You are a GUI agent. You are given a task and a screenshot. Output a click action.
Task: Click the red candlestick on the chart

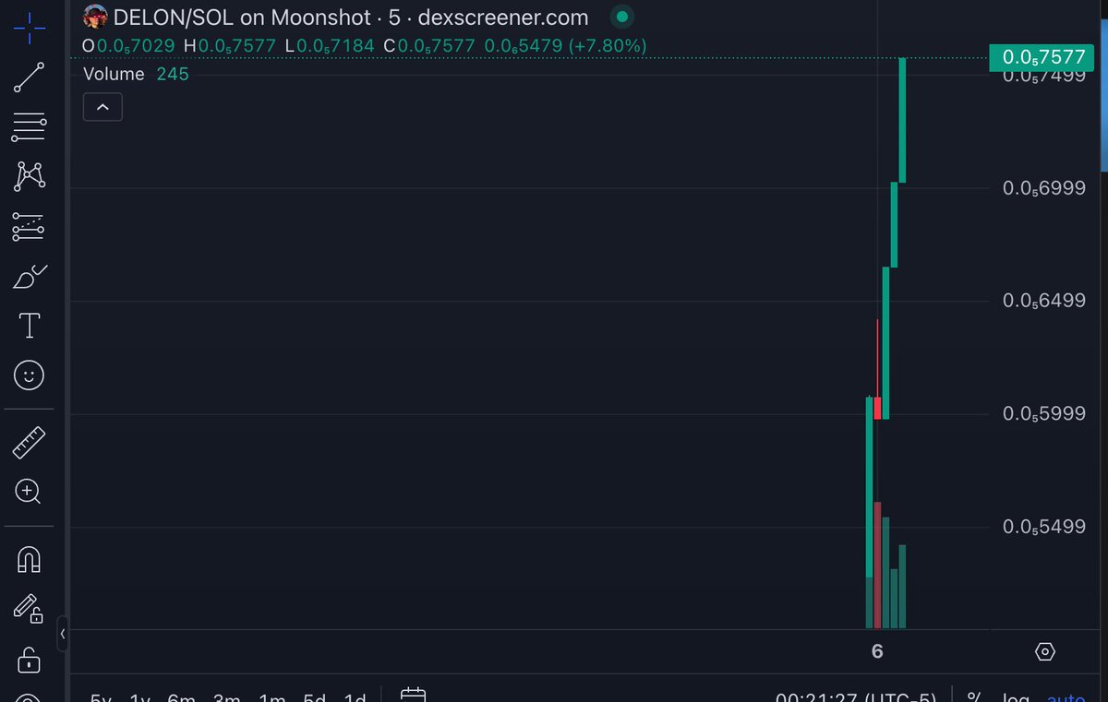[878, 408]
